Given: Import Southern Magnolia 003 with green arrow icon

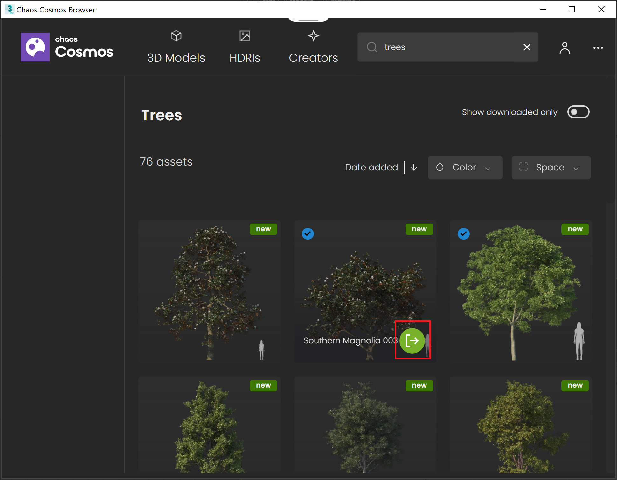Looking at the screenshot, I should pyautogui.click(x=412, y=340).
